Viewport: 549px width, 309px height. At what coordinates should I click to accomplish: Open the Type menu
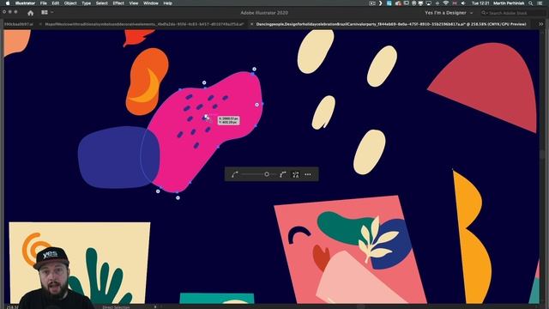[86, 3]
